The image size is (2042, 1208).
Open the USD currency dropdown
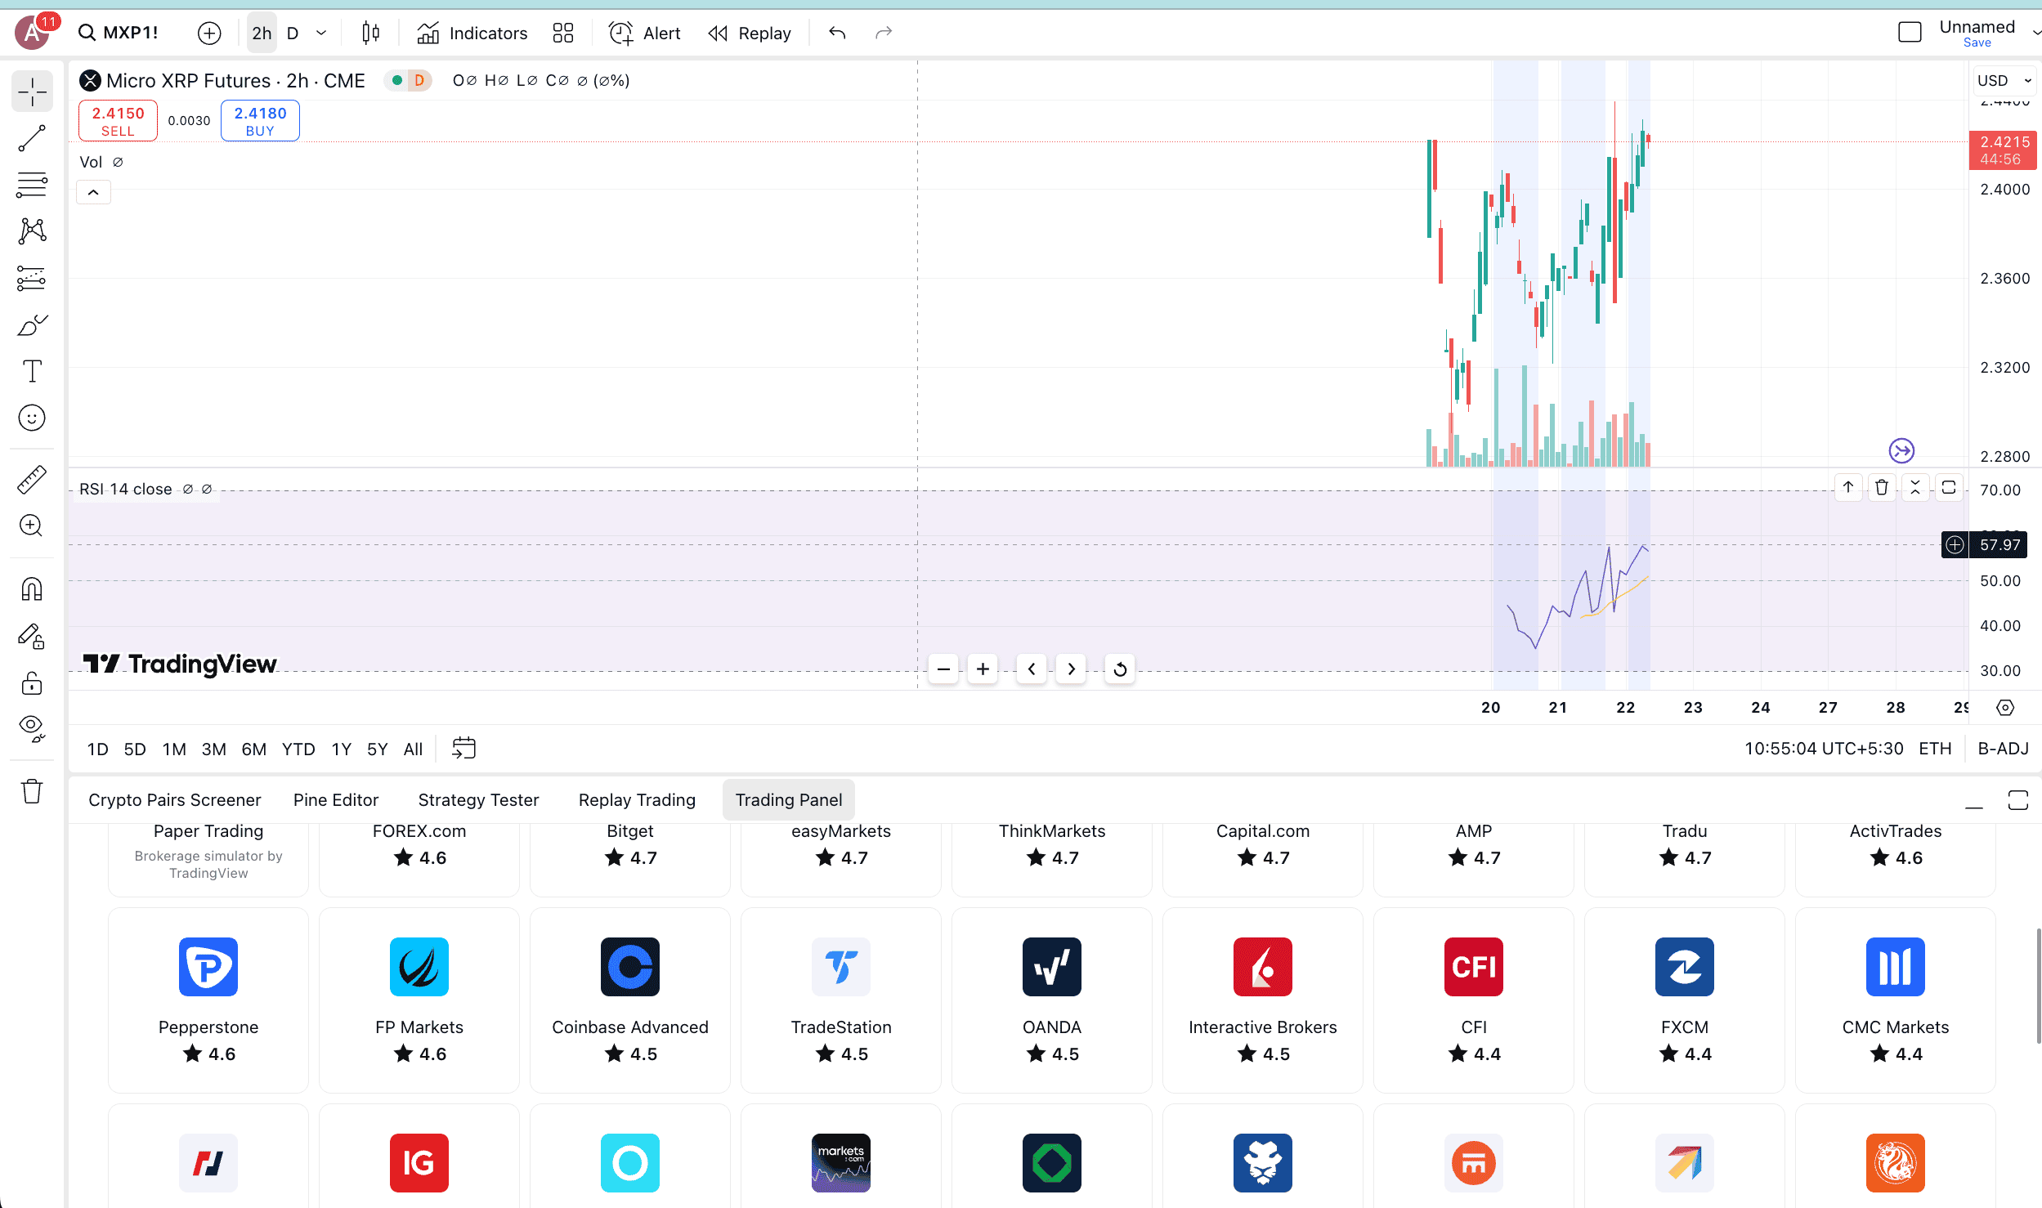point(2003,80)
